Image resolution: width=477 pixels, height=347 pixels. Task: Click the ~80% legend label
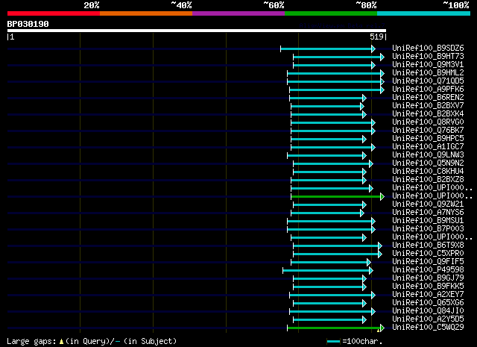pyautogui.click(x=366, y=5)
